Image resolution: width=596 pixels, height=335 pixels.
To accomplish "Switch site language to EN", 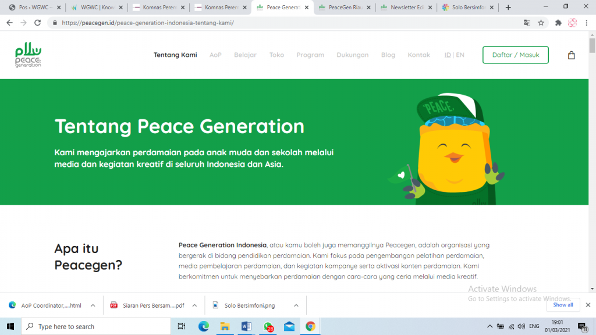I will [460, 55].
